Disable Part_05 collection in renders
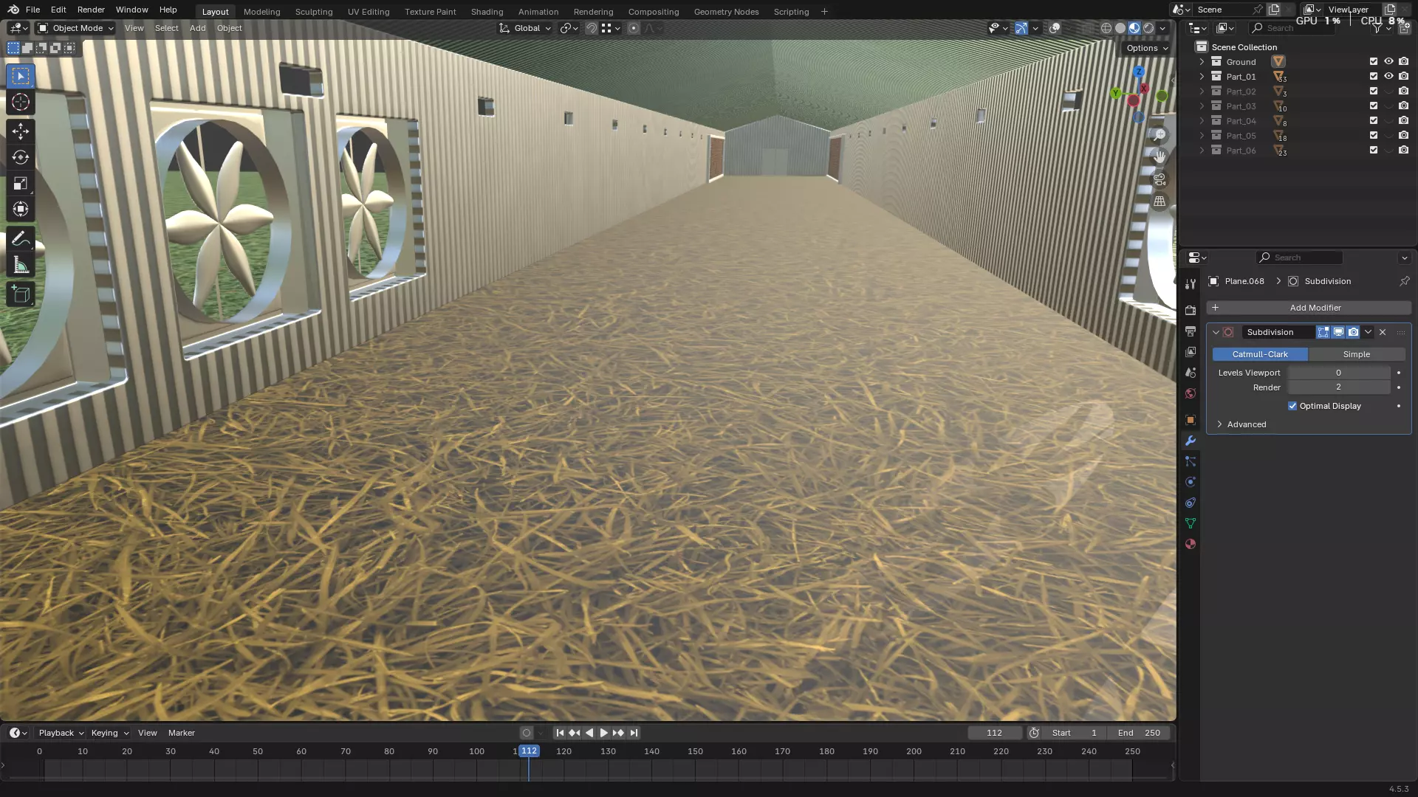Viewport: 1418px width, 797px height. (1404, 135)
